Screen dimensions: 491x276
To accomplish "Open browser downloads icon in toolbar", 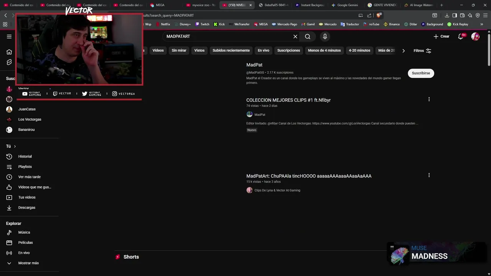I will point(447,15).
